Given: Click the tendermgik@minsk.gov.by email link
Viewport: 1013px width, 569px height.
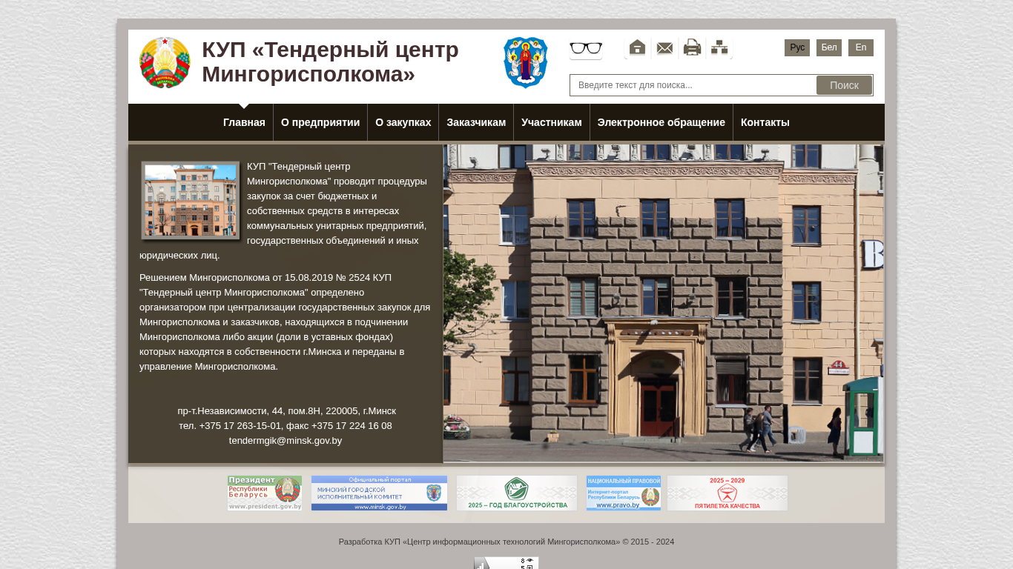Looking at the screenshot, I should point(286,441).
